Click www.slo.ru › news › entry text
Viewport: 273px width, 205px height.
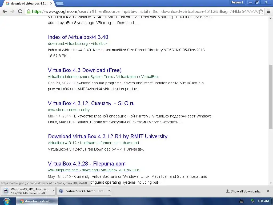tap(69, 110)
